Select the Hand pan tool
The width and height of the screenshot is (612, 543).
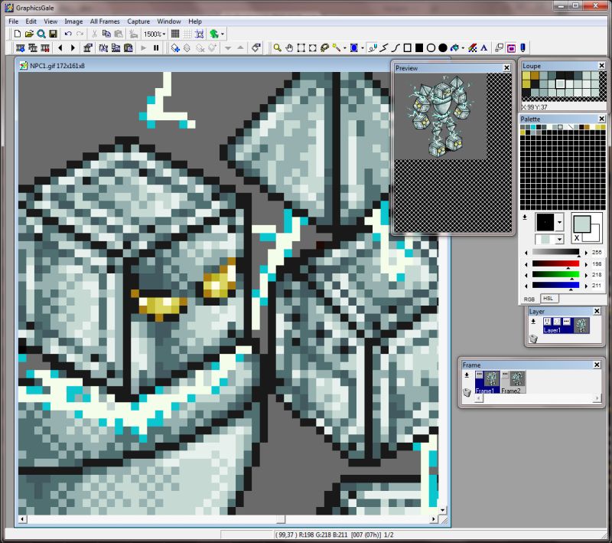point(289,48)
